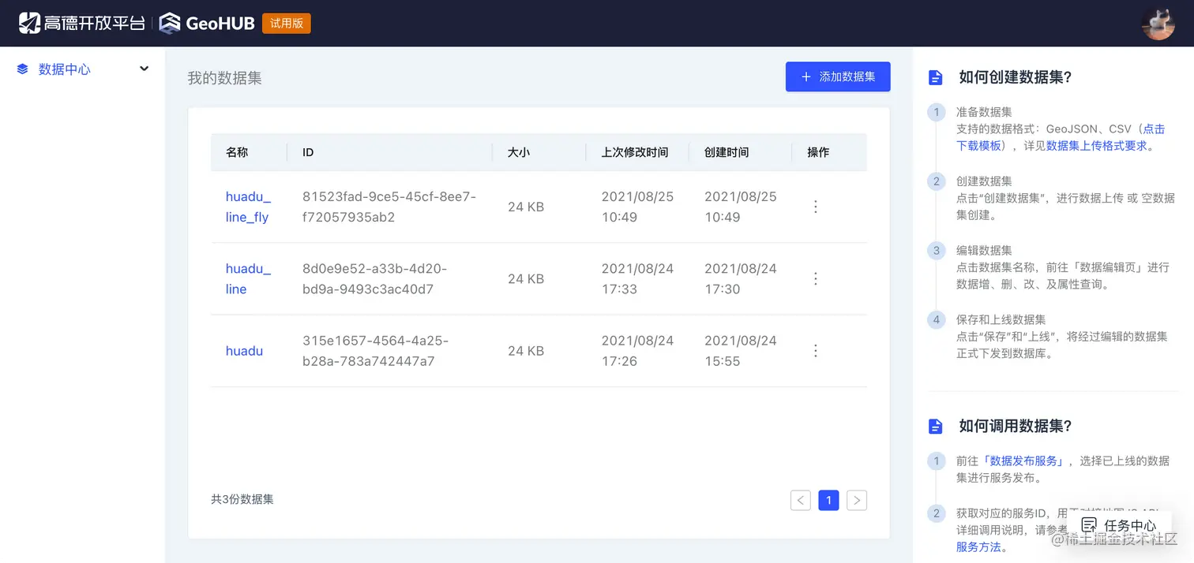This screenshot has height=563, width=1194.
Task: Click ID 81523fad-9ce5-45cf-8ee7-f72057935ab2
Action: (x=389, y=207)
